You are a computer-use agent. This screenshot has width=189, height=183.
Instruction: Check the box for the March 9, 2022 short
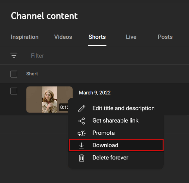14,91
